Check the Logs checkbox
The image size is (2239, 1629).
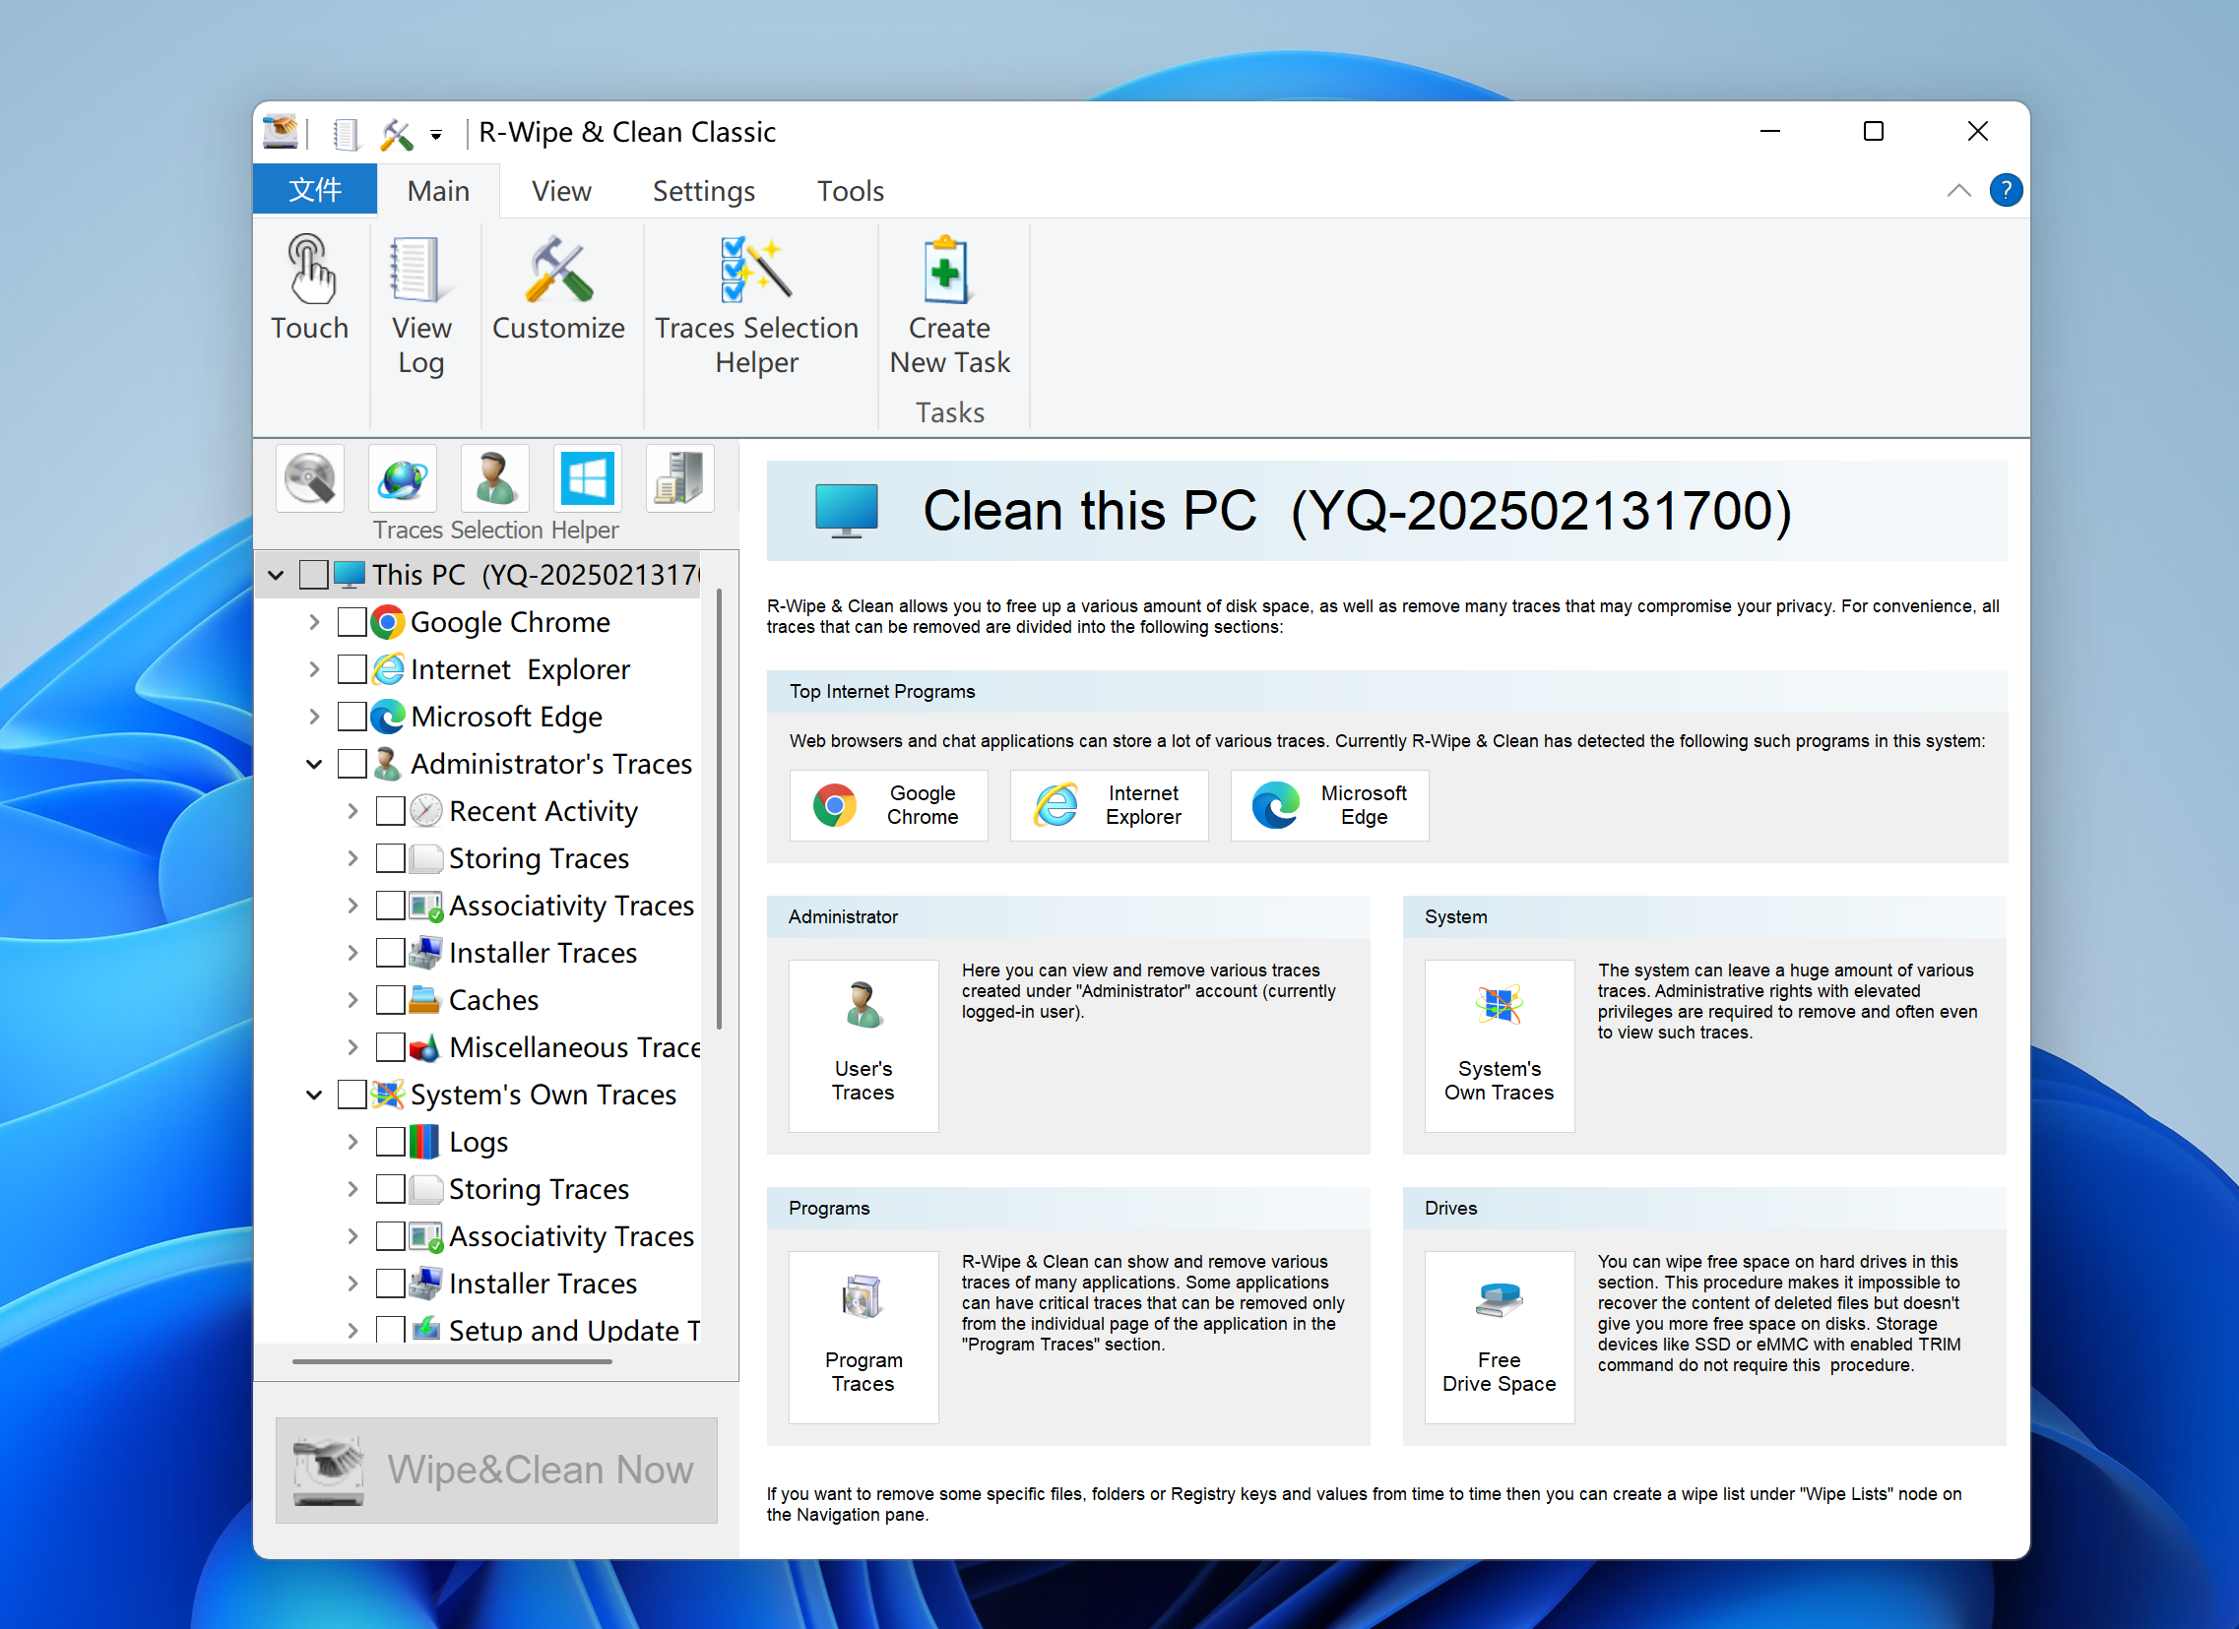click(x=391, y=1143)
